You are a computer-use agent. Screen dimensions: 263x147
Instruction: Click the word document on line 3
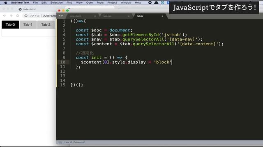[x=120, y=30]
